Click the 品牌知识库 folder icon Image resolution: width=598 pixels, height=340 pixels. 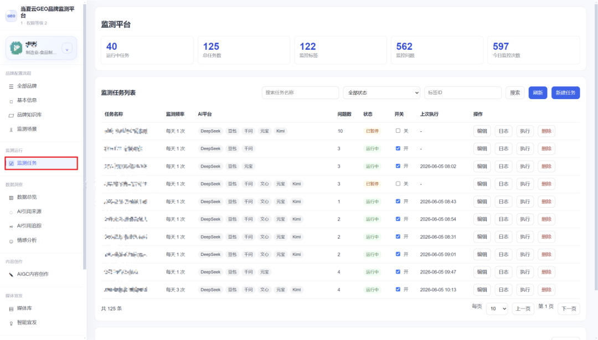click(x=11, y=115)
